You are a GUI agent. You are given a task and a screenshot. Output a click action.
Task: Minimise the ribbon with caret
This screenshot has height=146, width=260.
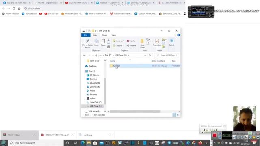click(x=175, y=35)
